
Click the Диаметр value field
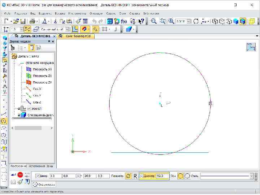[162, 176]
